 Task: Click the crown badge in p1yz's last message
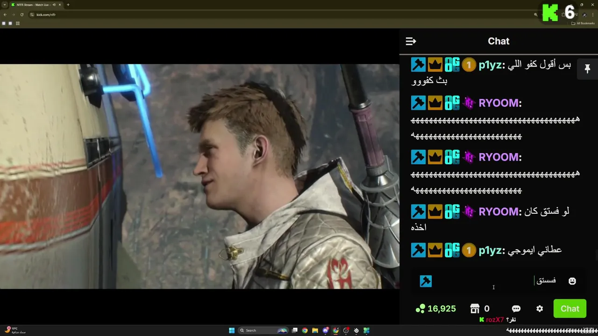tap(435, 251)
